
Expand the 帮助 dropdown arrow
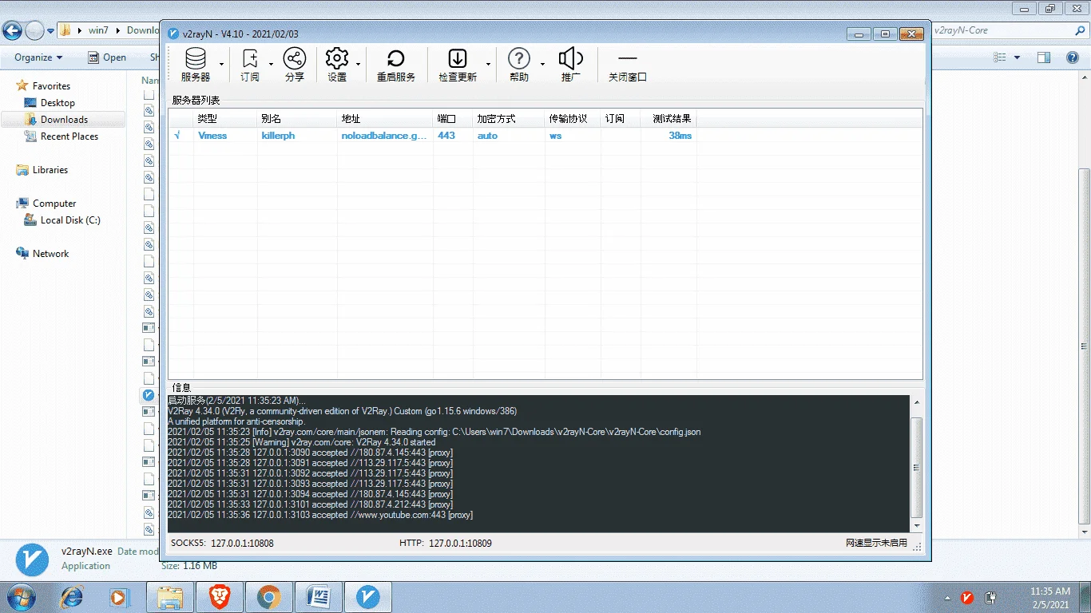pyautogui.click(x=542, y=65)
